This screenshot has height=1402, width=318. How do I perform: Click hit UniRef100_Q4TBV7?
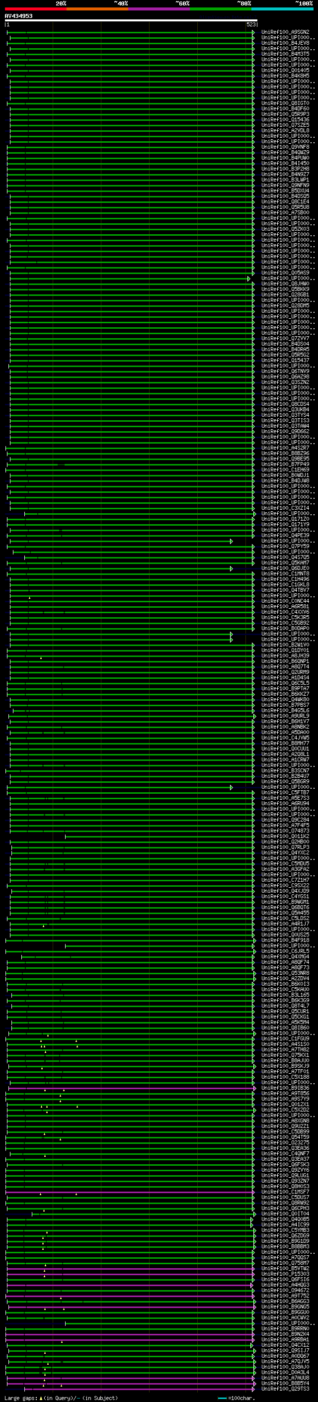[285, 590]
